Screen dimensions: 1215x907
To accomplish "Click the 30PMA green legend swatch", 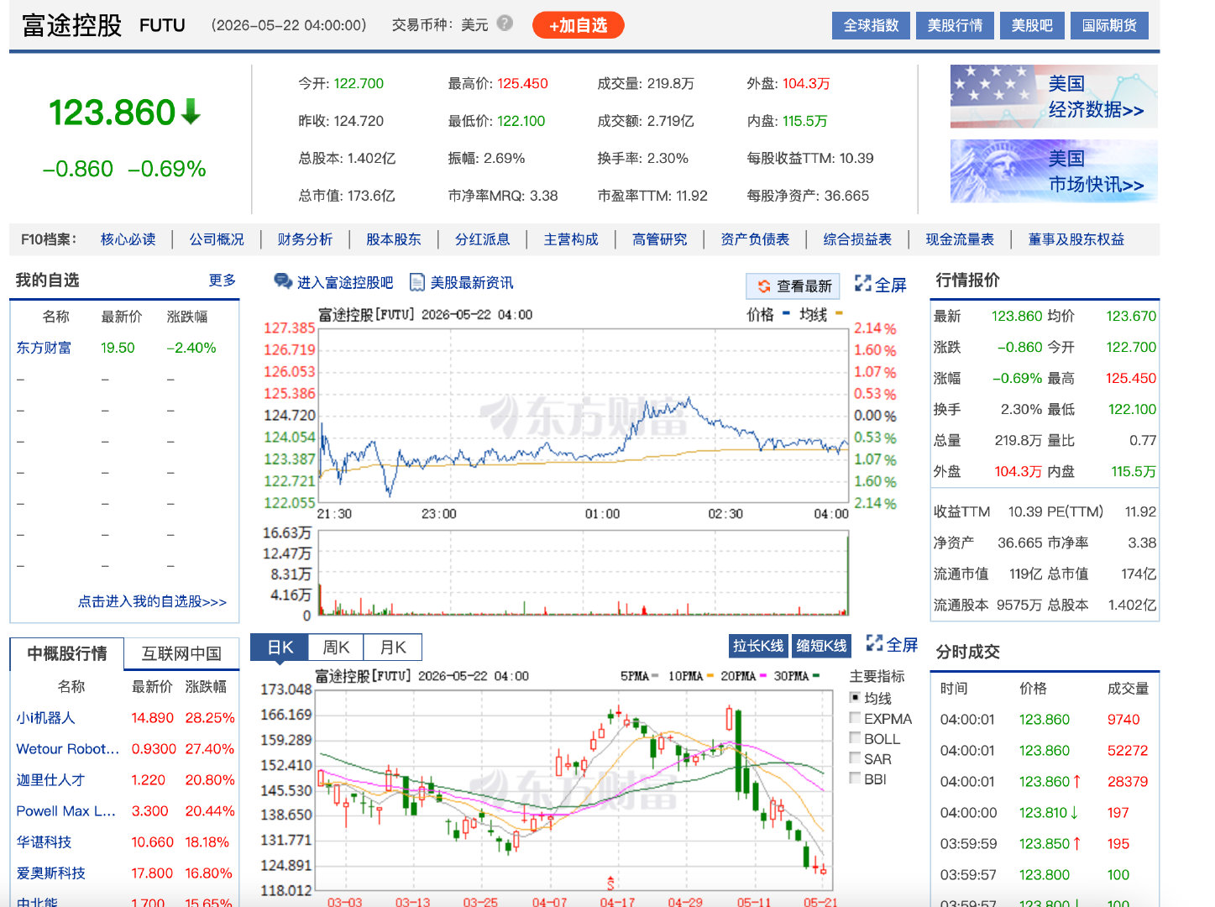I will [816, 675].
